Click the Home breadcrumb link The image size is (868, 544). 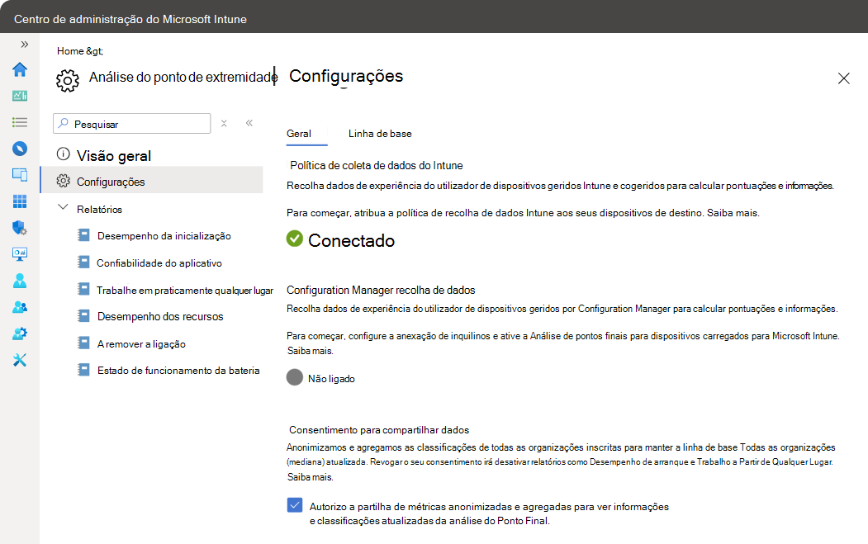click(70, 51)
